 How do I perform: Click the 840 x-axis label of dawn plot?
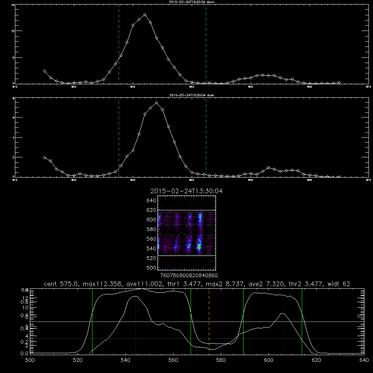pyautogui.click(x=192, y=87)
